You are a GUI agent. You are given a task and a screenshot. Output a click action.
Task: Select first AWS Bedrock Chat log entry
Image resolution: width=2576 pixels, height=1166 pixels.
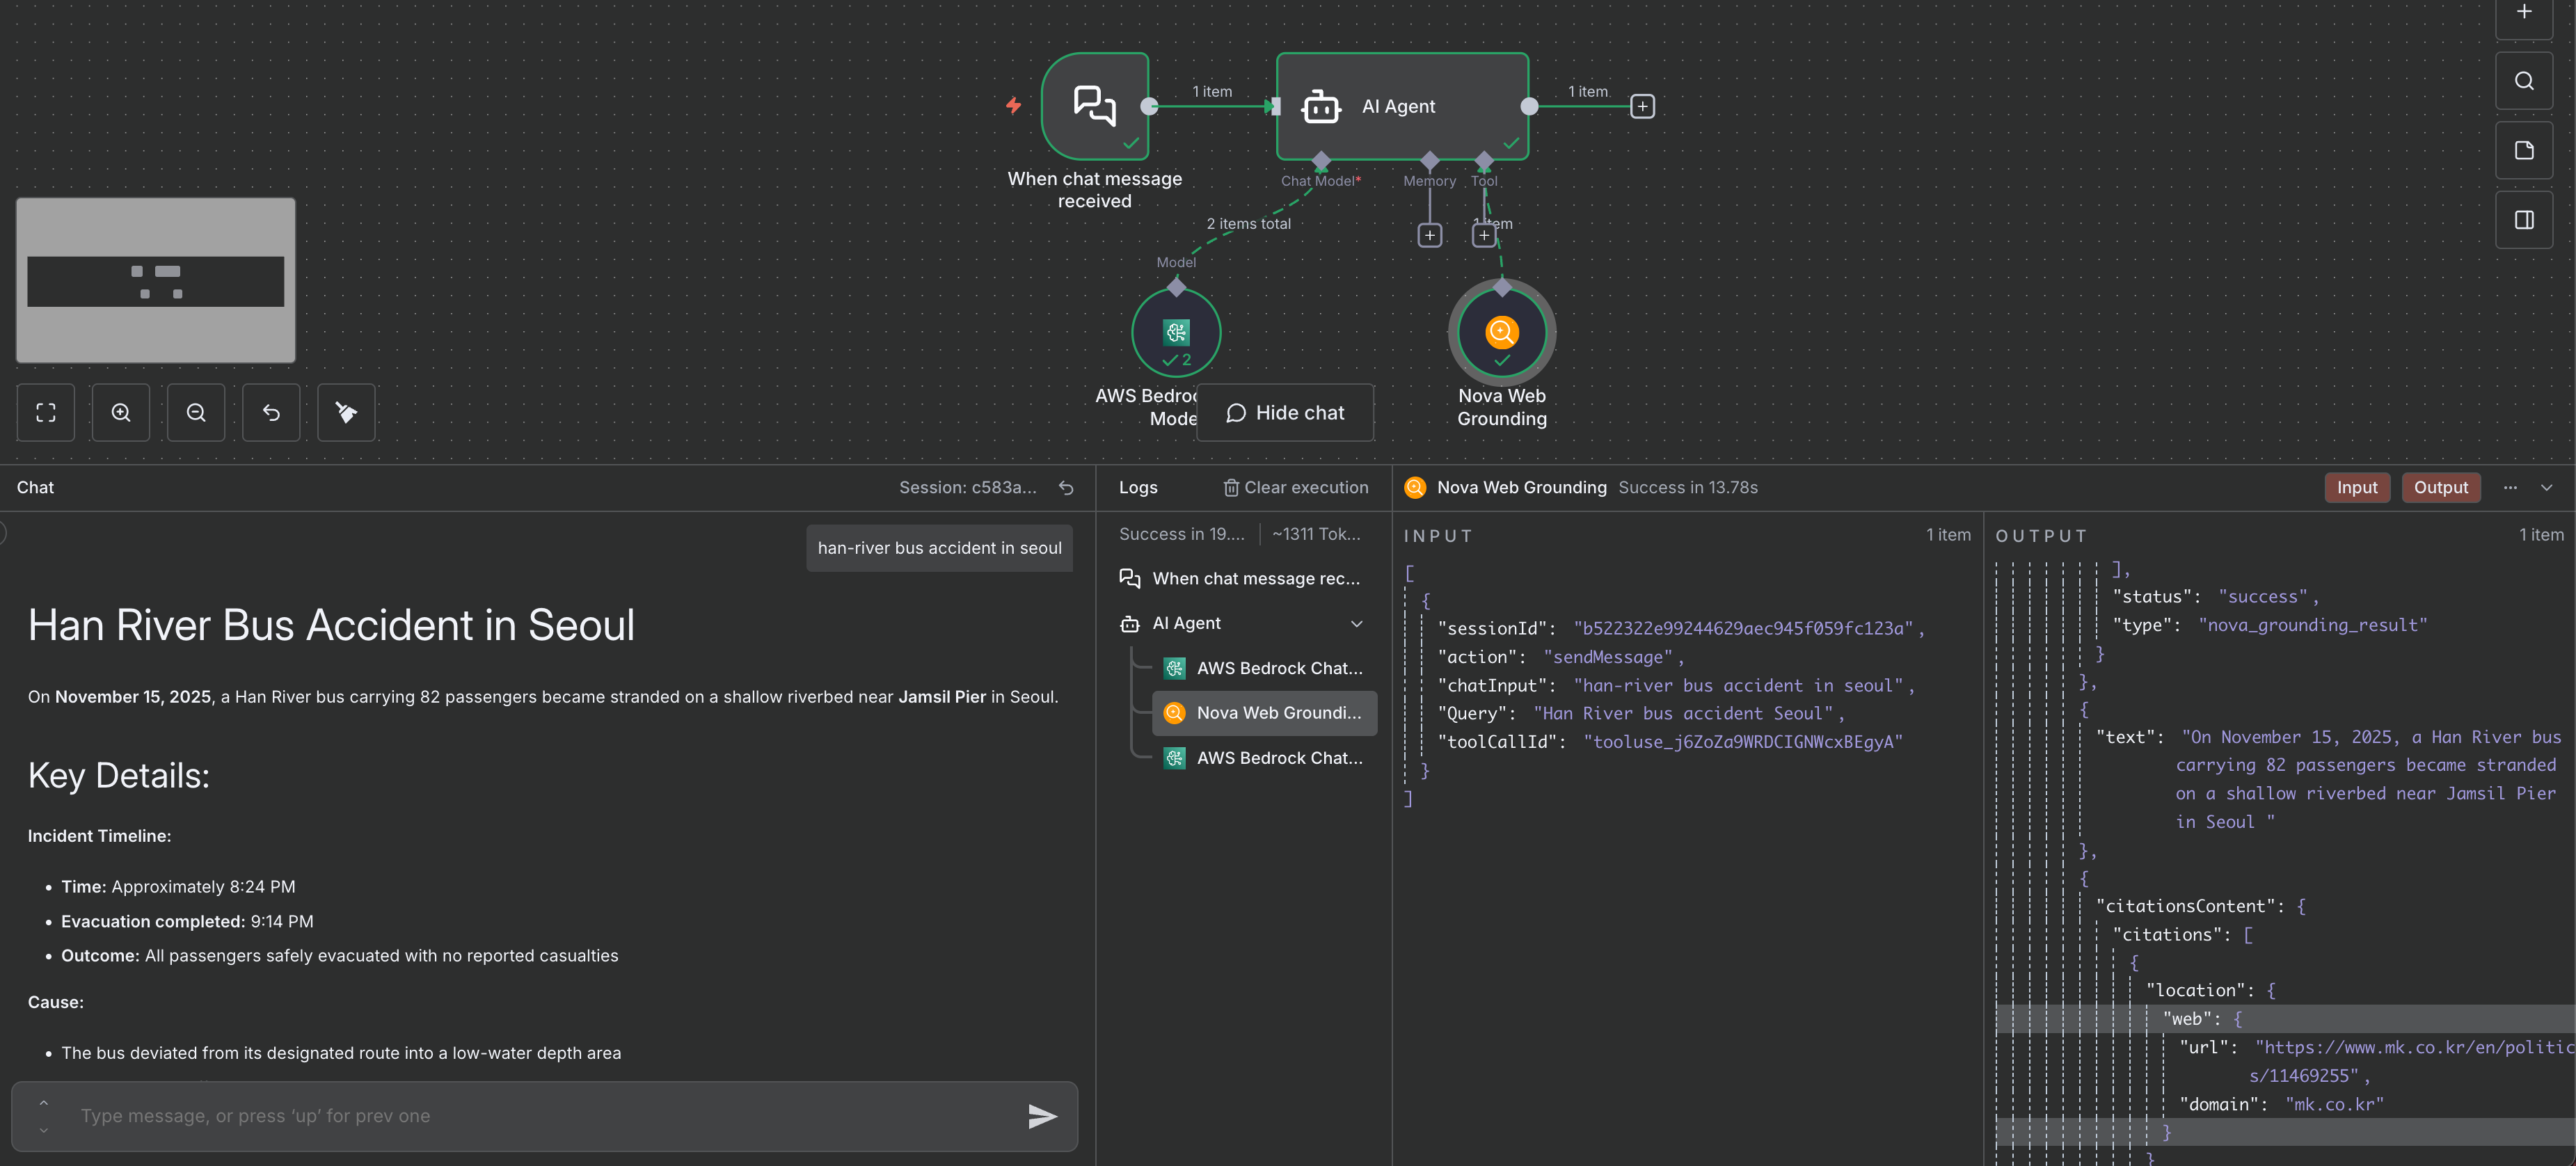click(x=1264, y=668)
